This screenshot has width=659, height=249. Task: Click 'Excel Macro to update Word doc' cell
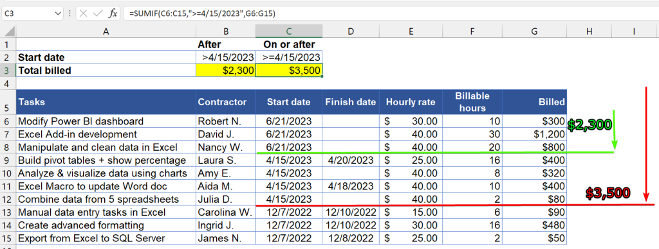106,186
